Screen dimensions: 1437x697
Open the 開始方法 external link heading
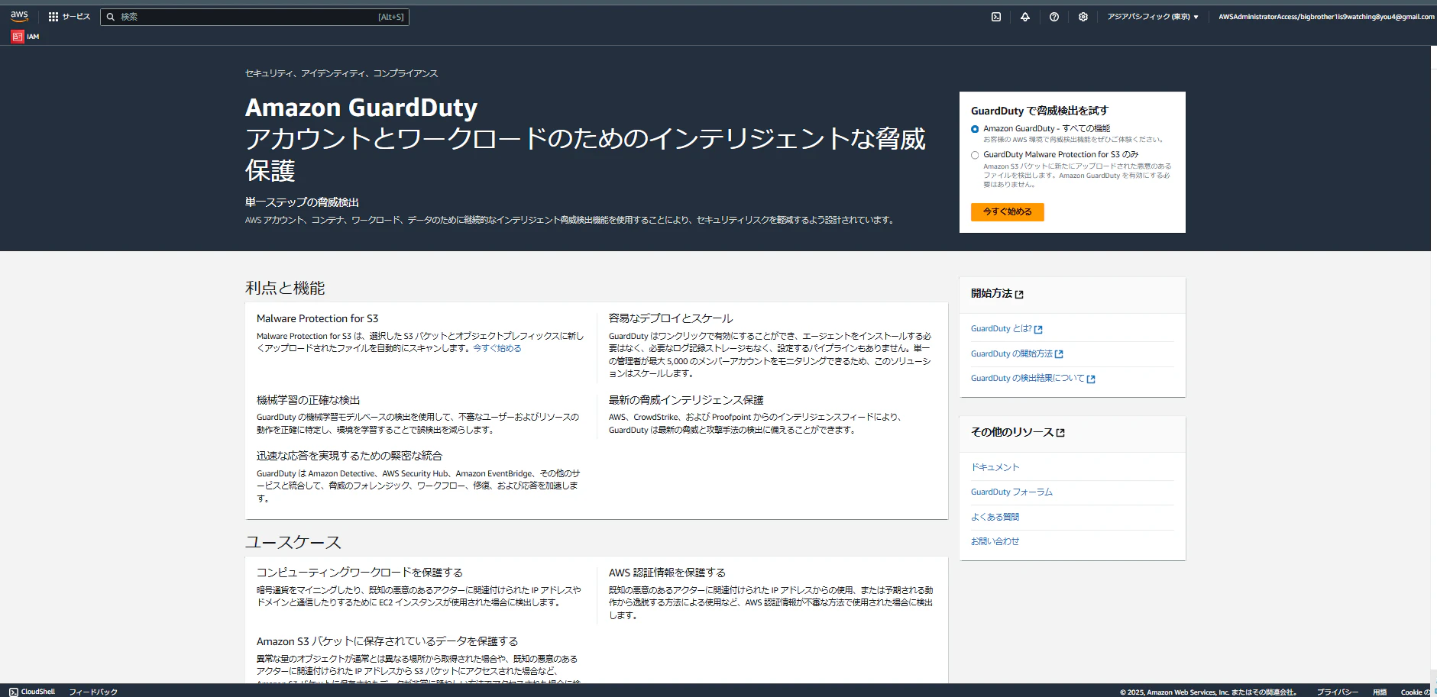pyautogui.click(x=997, y=294)
